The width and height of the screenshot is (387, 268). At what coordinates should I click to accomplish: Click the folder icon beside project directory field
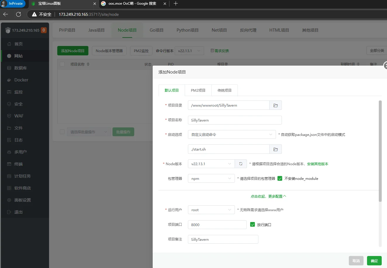point(275,105)
